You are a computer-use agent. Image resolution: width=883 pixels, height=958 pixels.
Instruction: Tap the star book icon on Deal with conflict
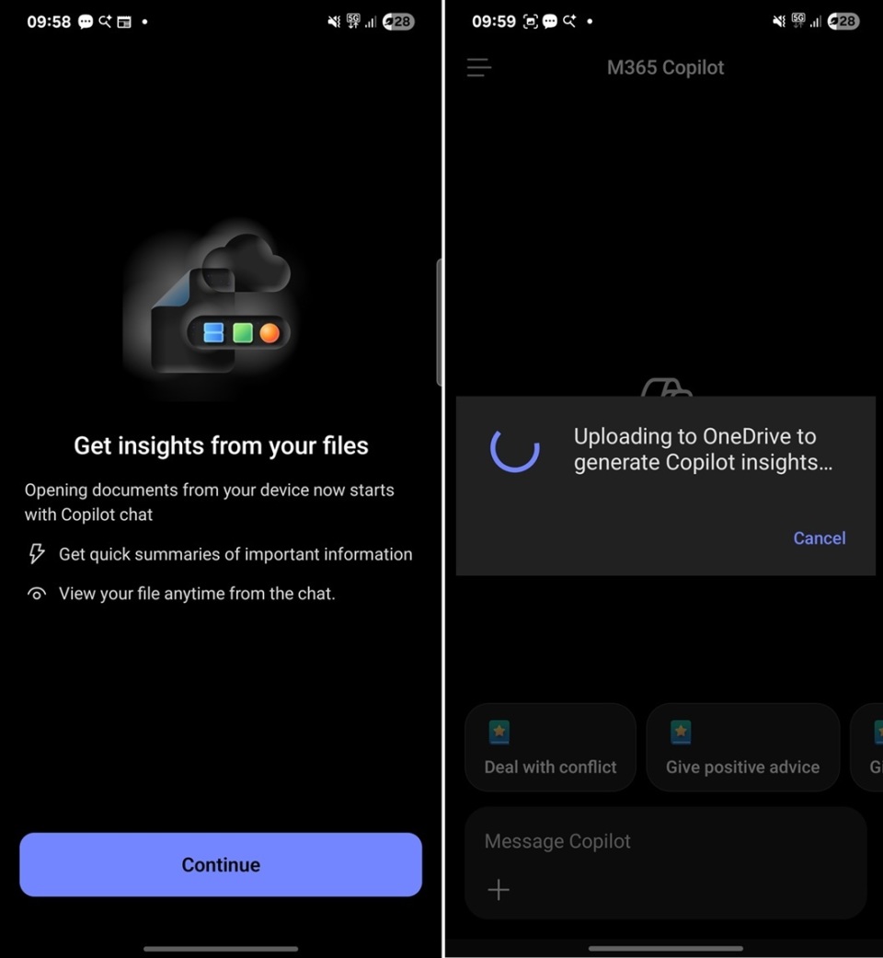click(x=499, y=732)
